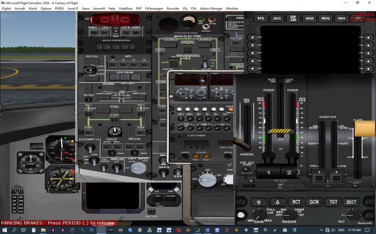The height and width of the screenshot is (234, 376).
Task: Flip the flight compartment DOME light switch
Action: [x=94, y=161]
